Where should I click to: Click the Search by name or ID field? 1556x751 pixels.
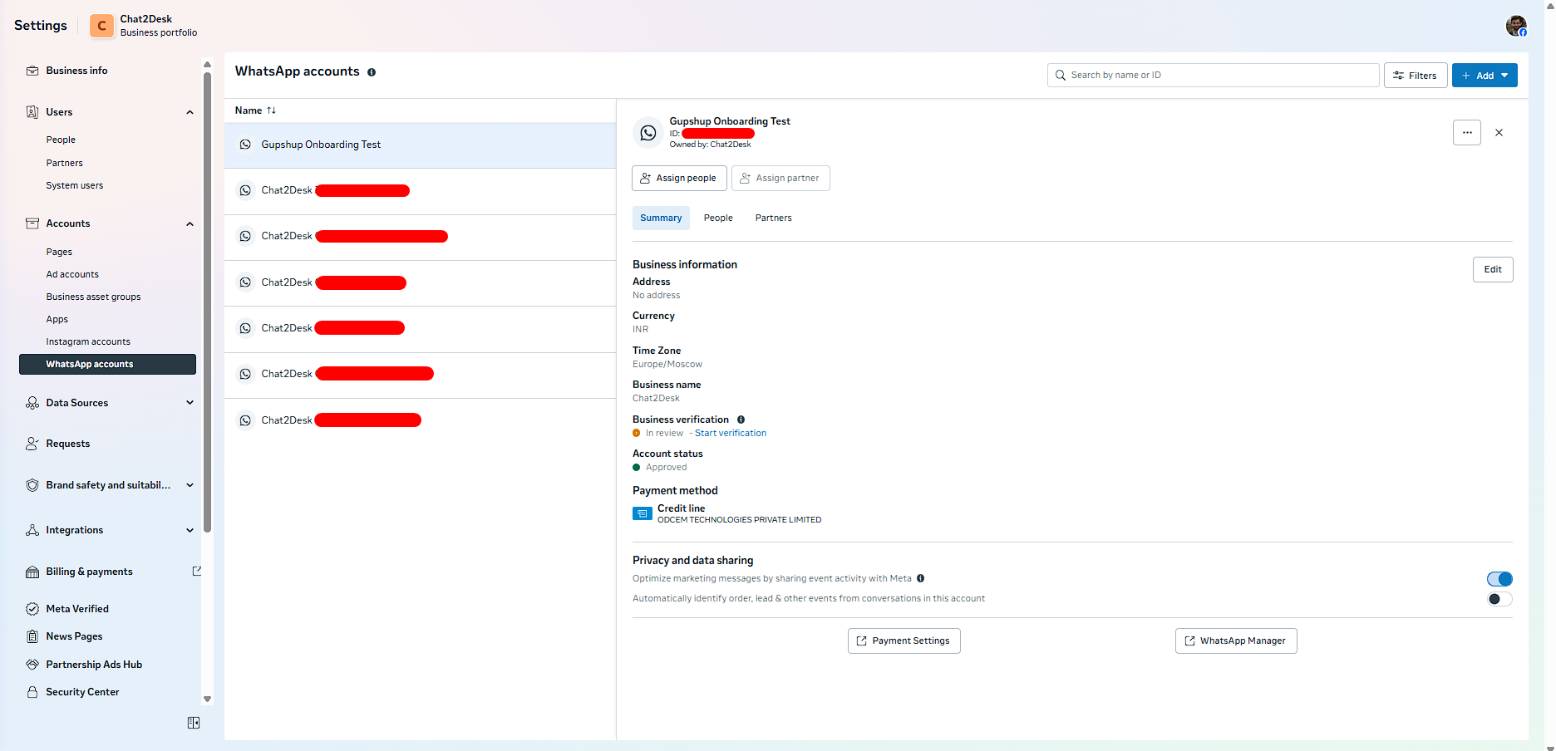(x=1214, y=75)
